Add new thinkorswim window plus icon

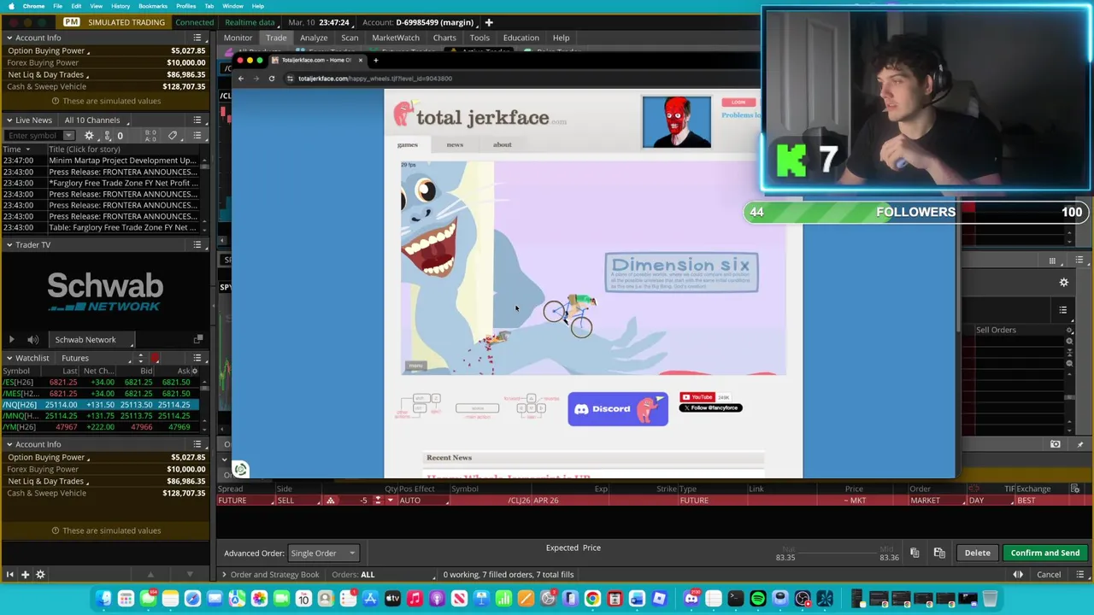(489, 22)
